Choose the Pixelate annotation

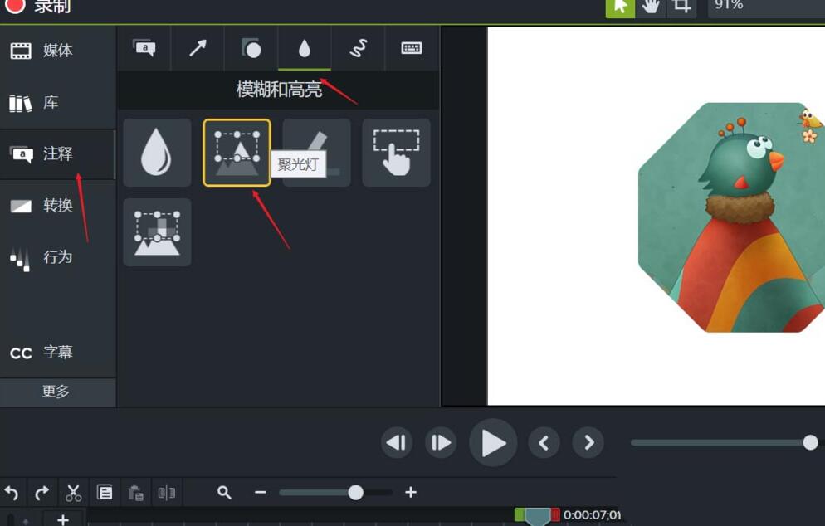(157, 231)
